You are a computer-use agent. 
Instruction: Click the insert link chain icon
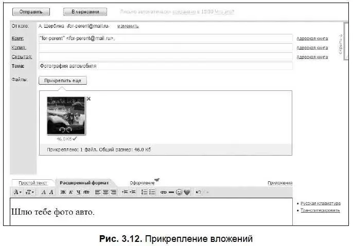coord(163,192)
